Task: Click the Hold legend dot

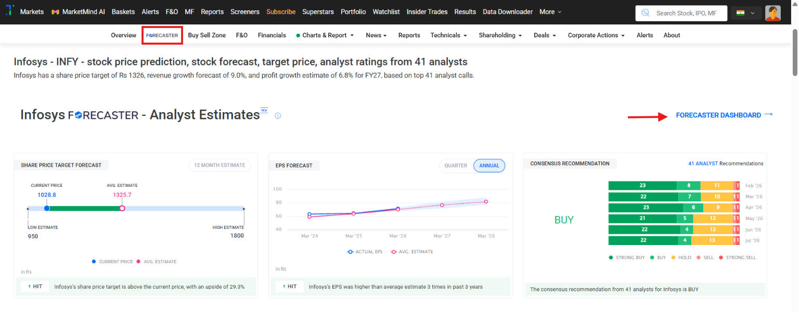Action: pyautogui.click(x=673, y=257)
